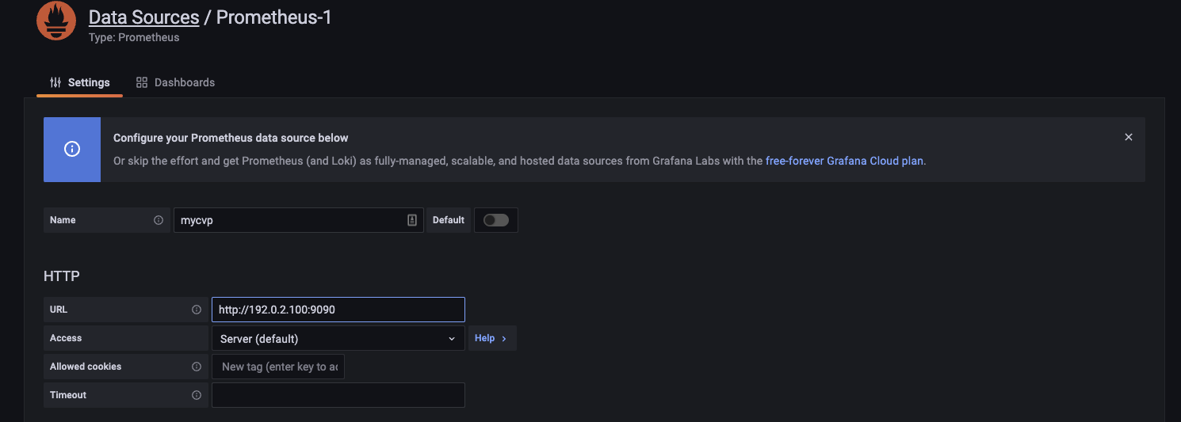Click the info icon beside URL label
The width and height of the screenshot is (1181, 422).
tap(197, 310)
